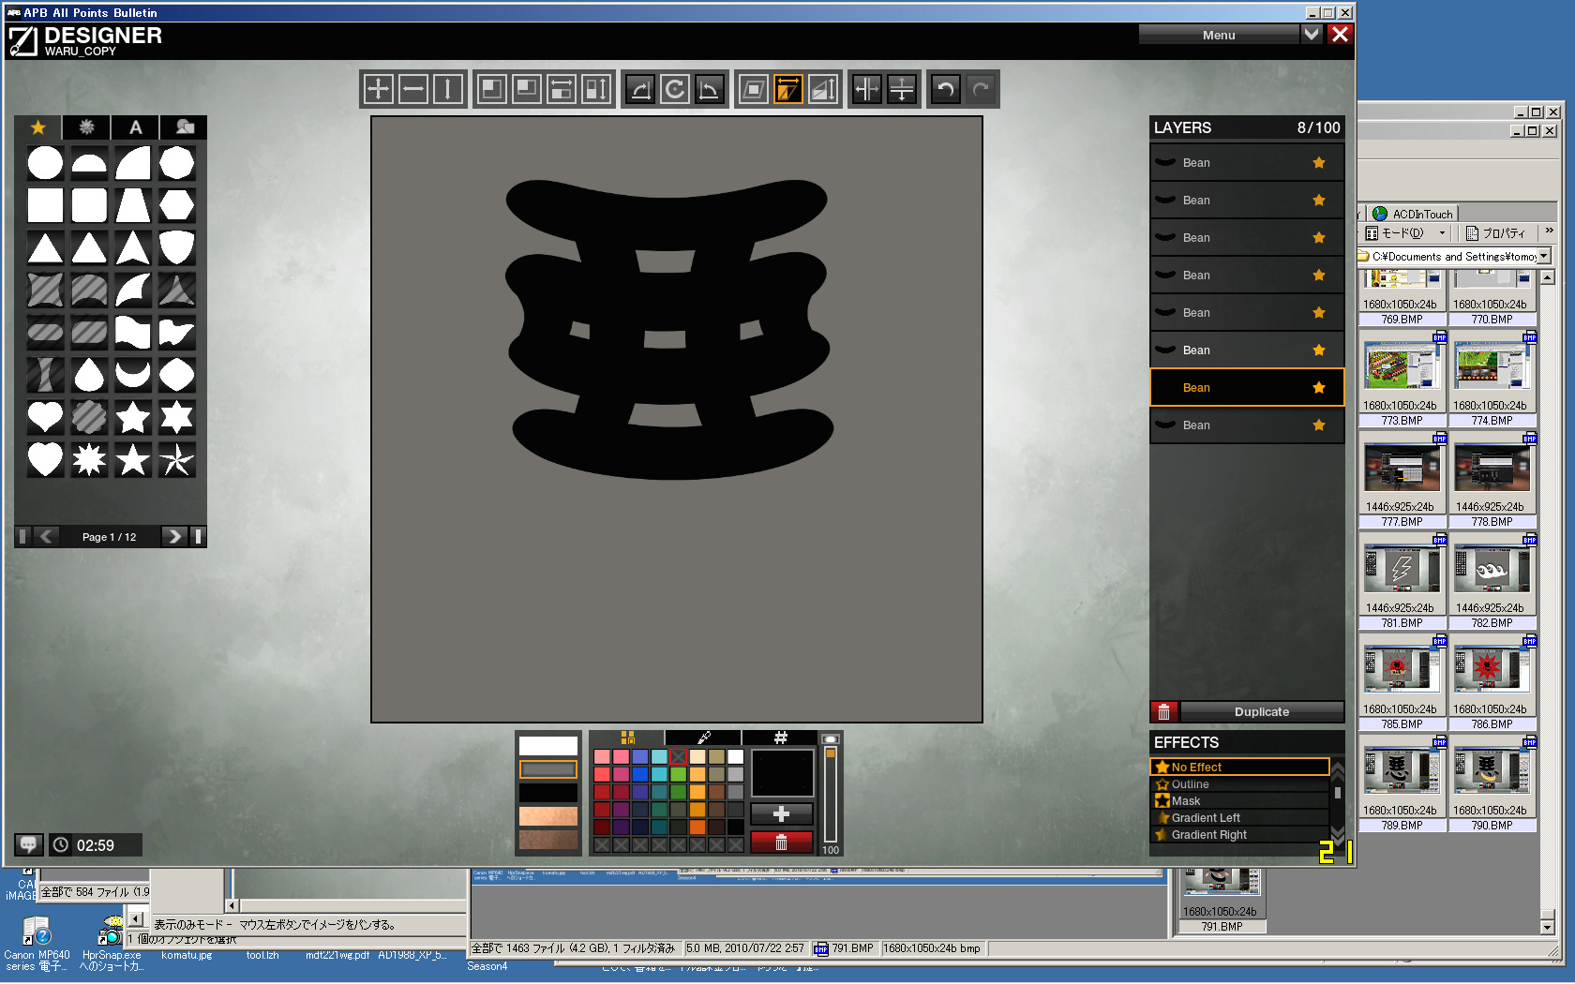The width and height of the screenshot is (1575, 984).
Task: Switch to the symbols shapes tab
Action: (x=86, y=127)
